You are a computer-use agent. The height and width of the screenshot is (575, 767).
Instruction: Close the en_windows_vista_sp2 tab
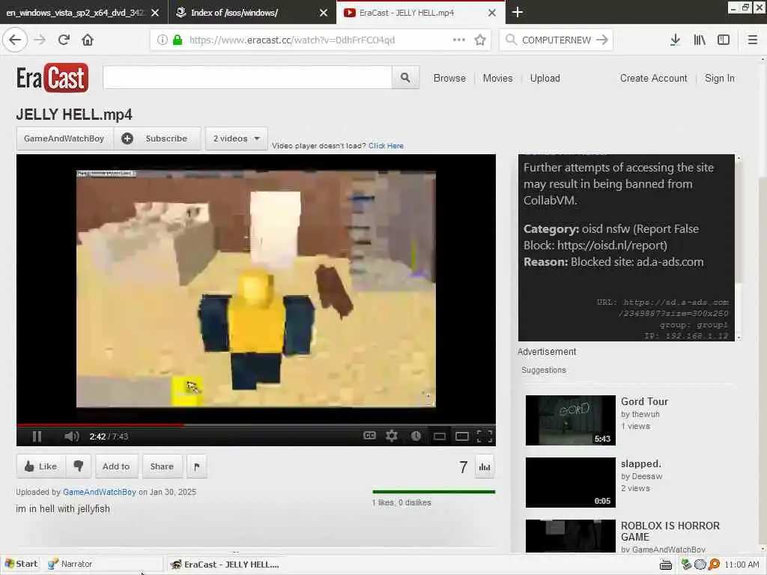[155, 13]
